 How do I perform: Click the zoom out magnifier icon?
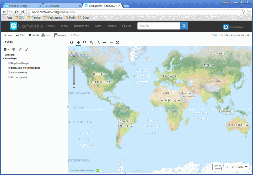coord(98,42)
